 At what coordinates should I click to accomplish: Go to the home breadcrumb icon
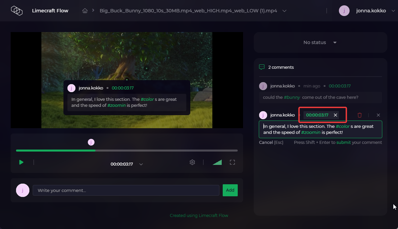(85, 11)
